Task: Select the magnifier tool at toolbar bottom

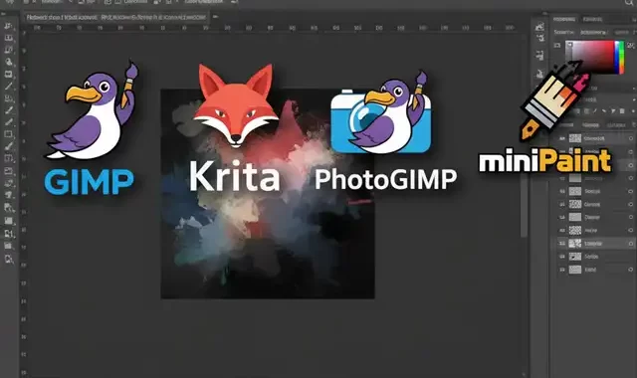Action: tap(9, 259)
